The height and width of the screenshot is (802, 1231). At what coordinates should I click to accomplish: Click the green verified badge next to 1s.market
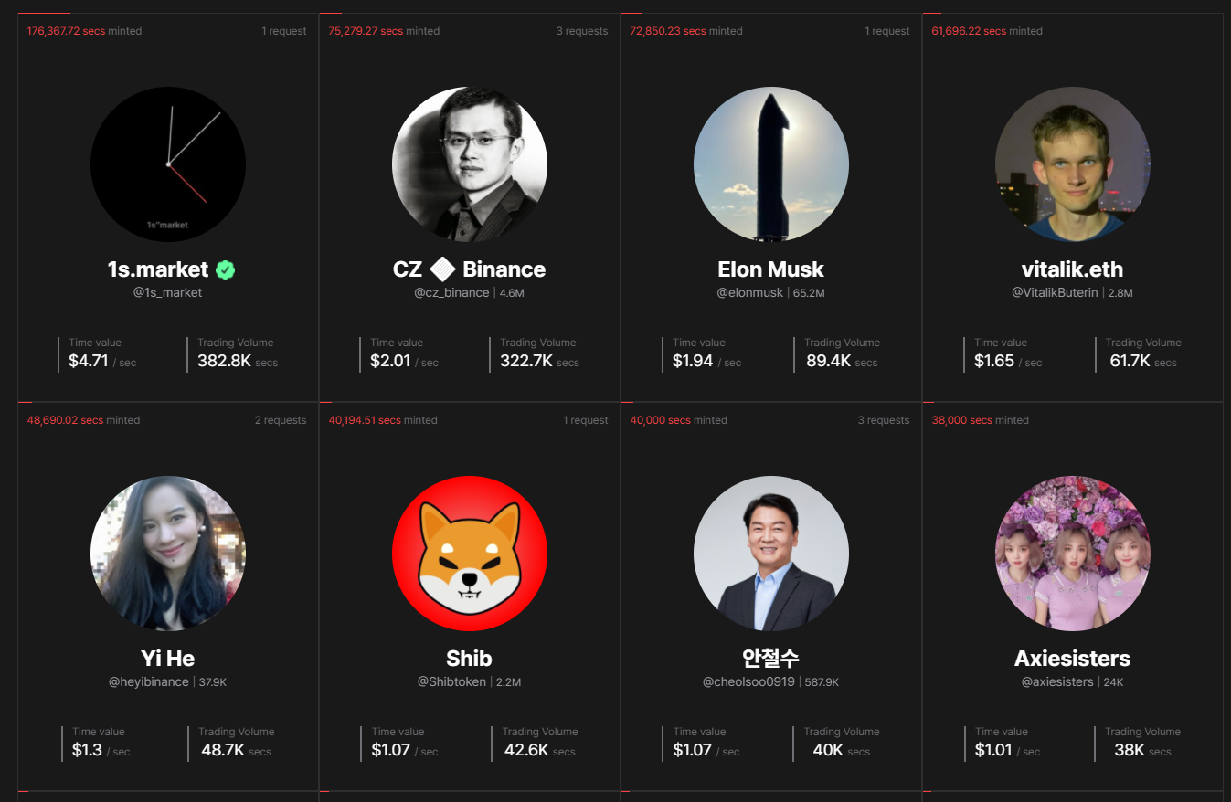[226, 269]
